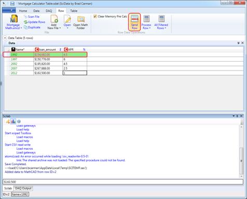Click the $195,820.00 loan amount cell
The image size is (247, 199).
[48, 64]
